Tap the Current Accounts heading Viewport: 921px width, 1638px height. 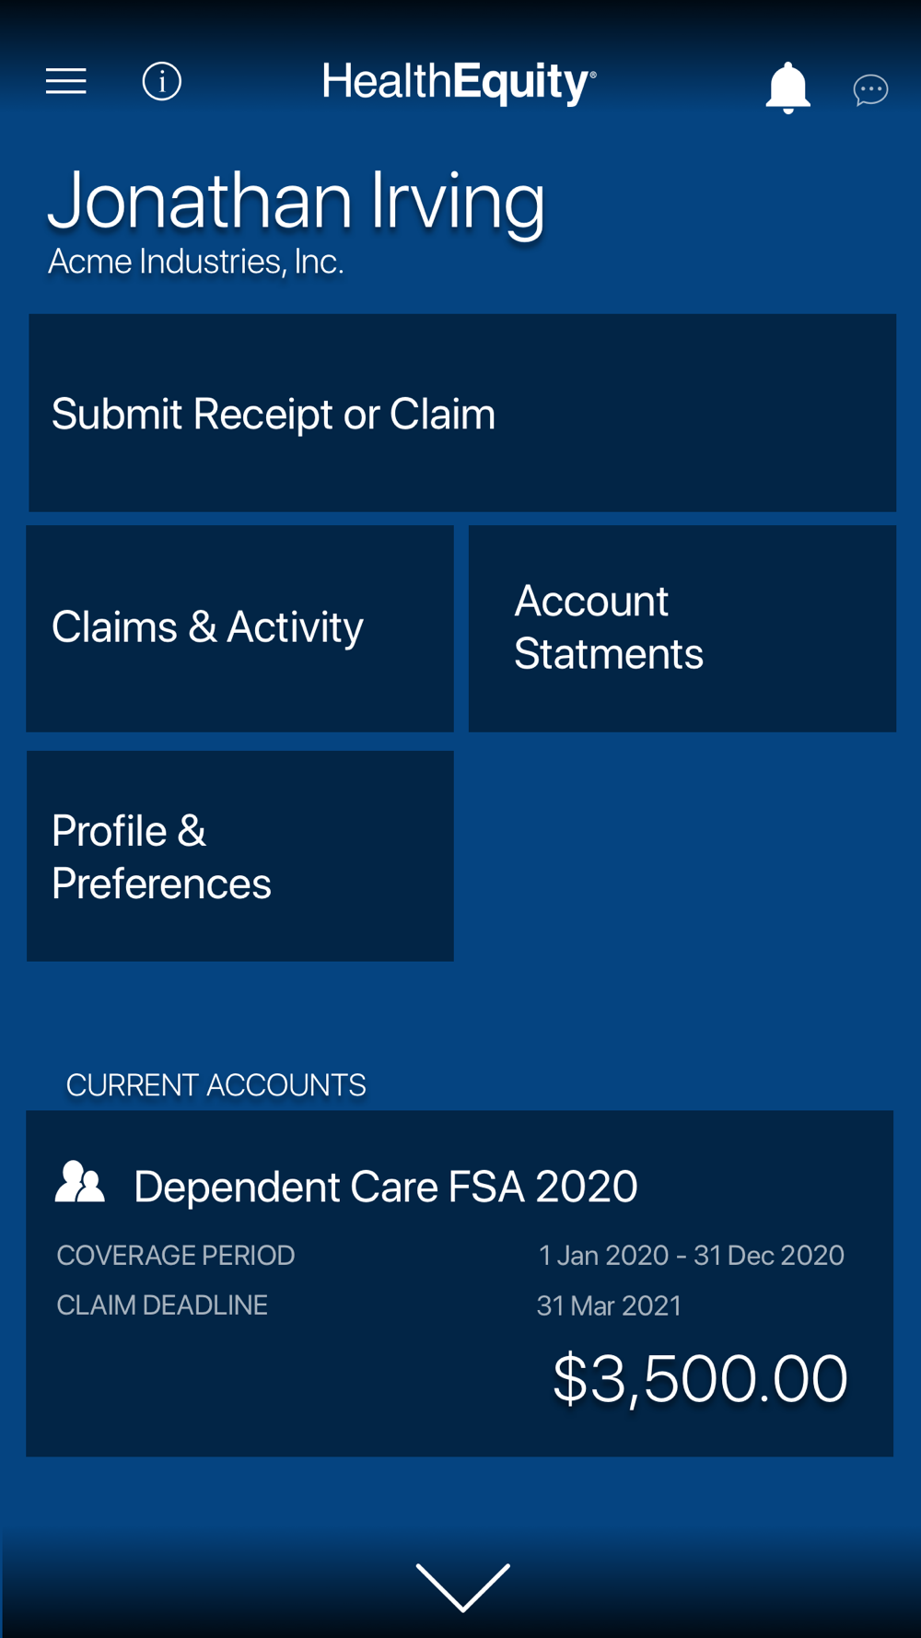point(216,1085)
